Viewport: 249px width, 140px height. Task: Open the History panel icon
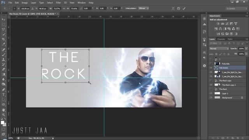[x=204, y=32]
